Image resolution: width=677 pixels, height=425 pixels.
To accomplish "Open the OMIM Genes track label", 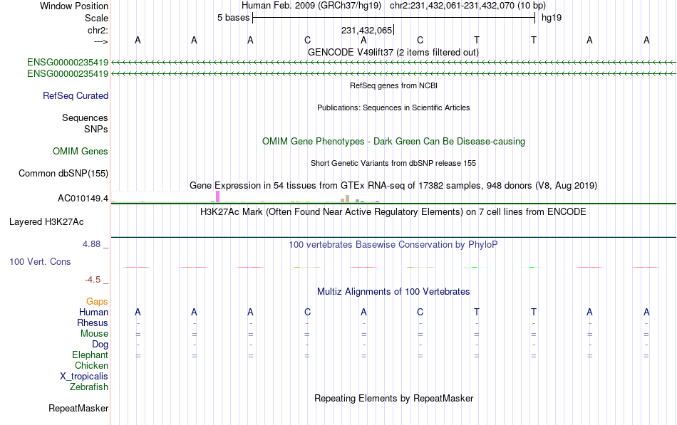I will (81, 151).
